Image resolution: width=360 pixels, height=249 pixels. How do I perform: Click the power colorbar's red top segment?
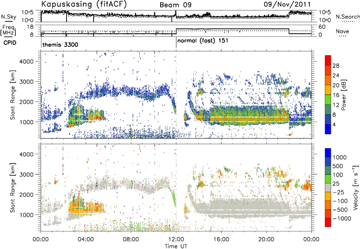pos(328,60)
